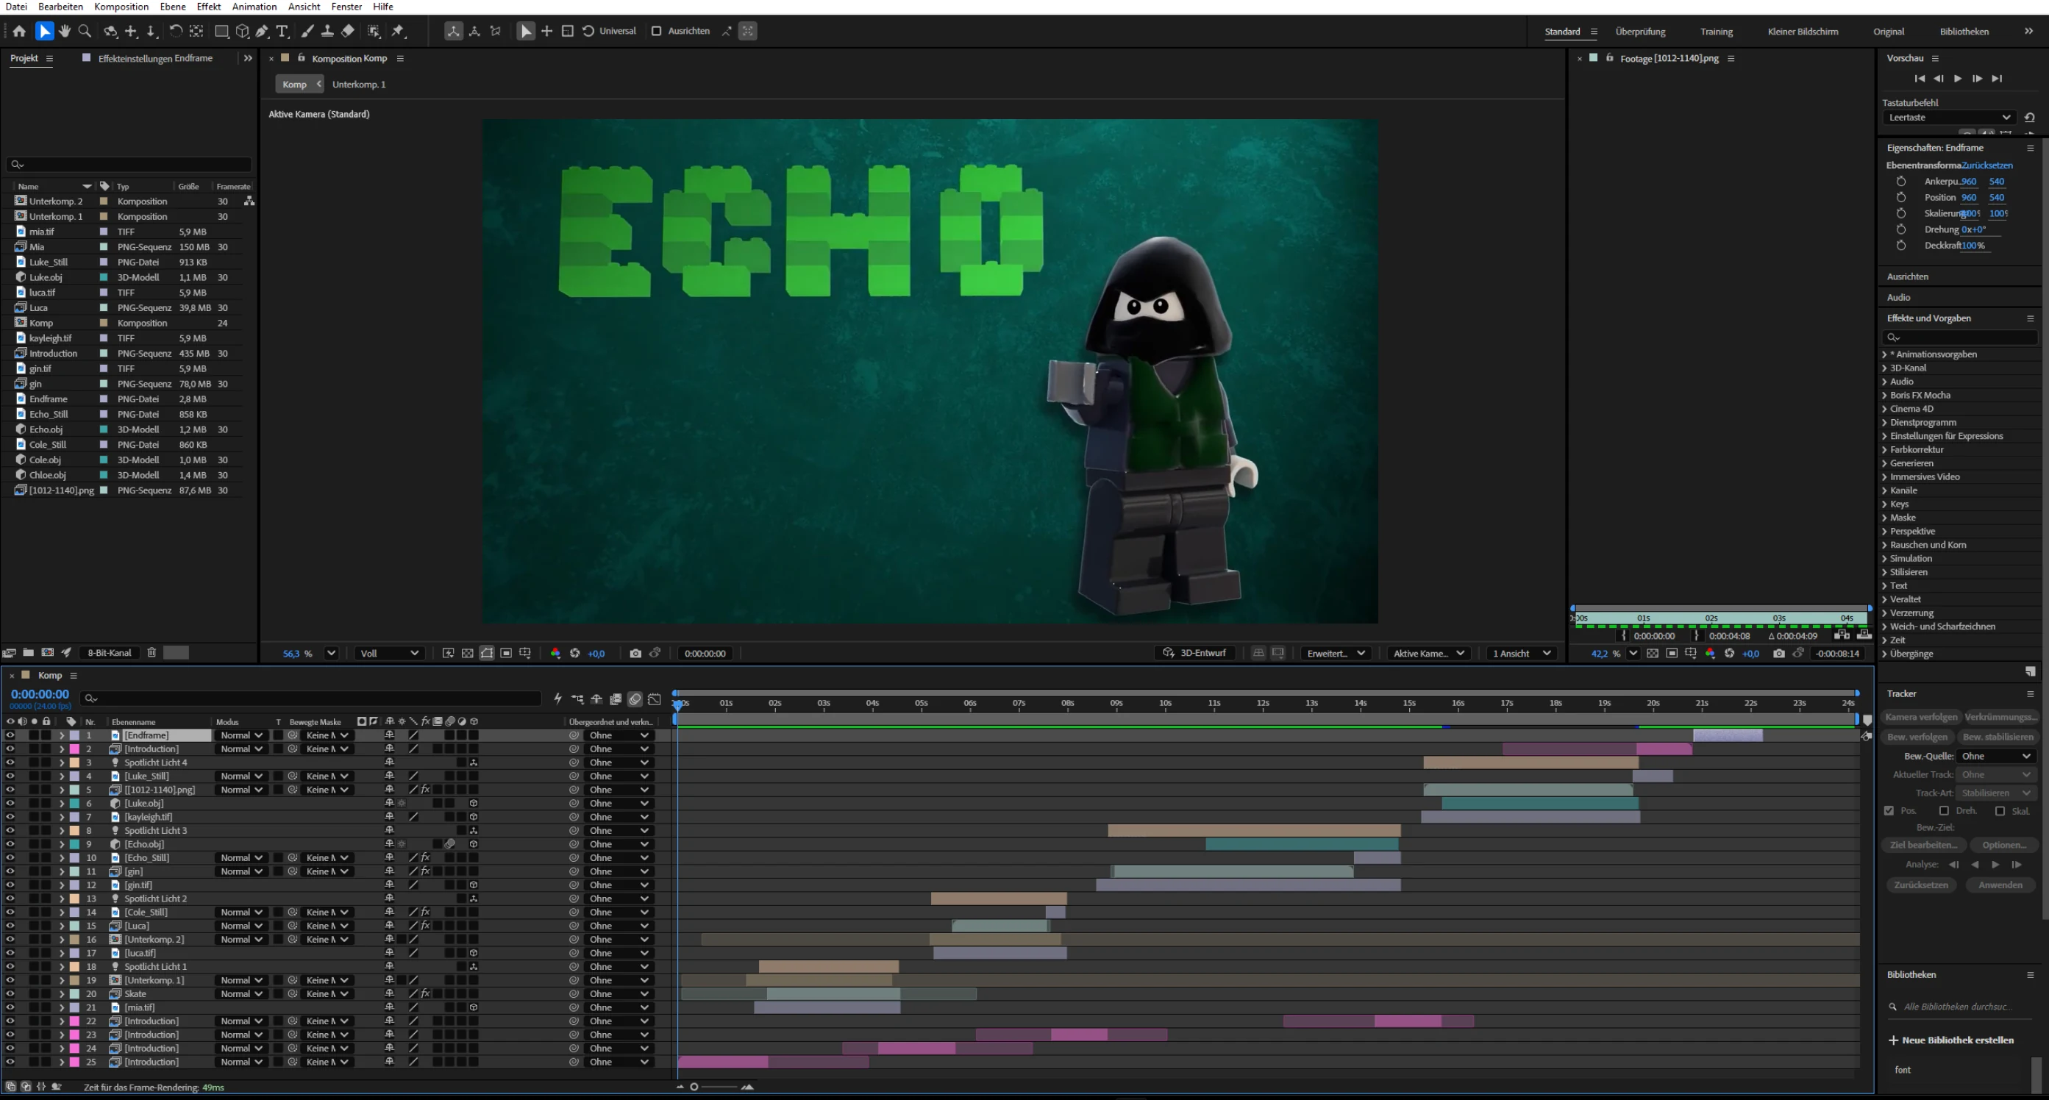Click the Position stopwatch in properties
The width and height of the screenshot is (2049, 1100).
pos(1901,197)
